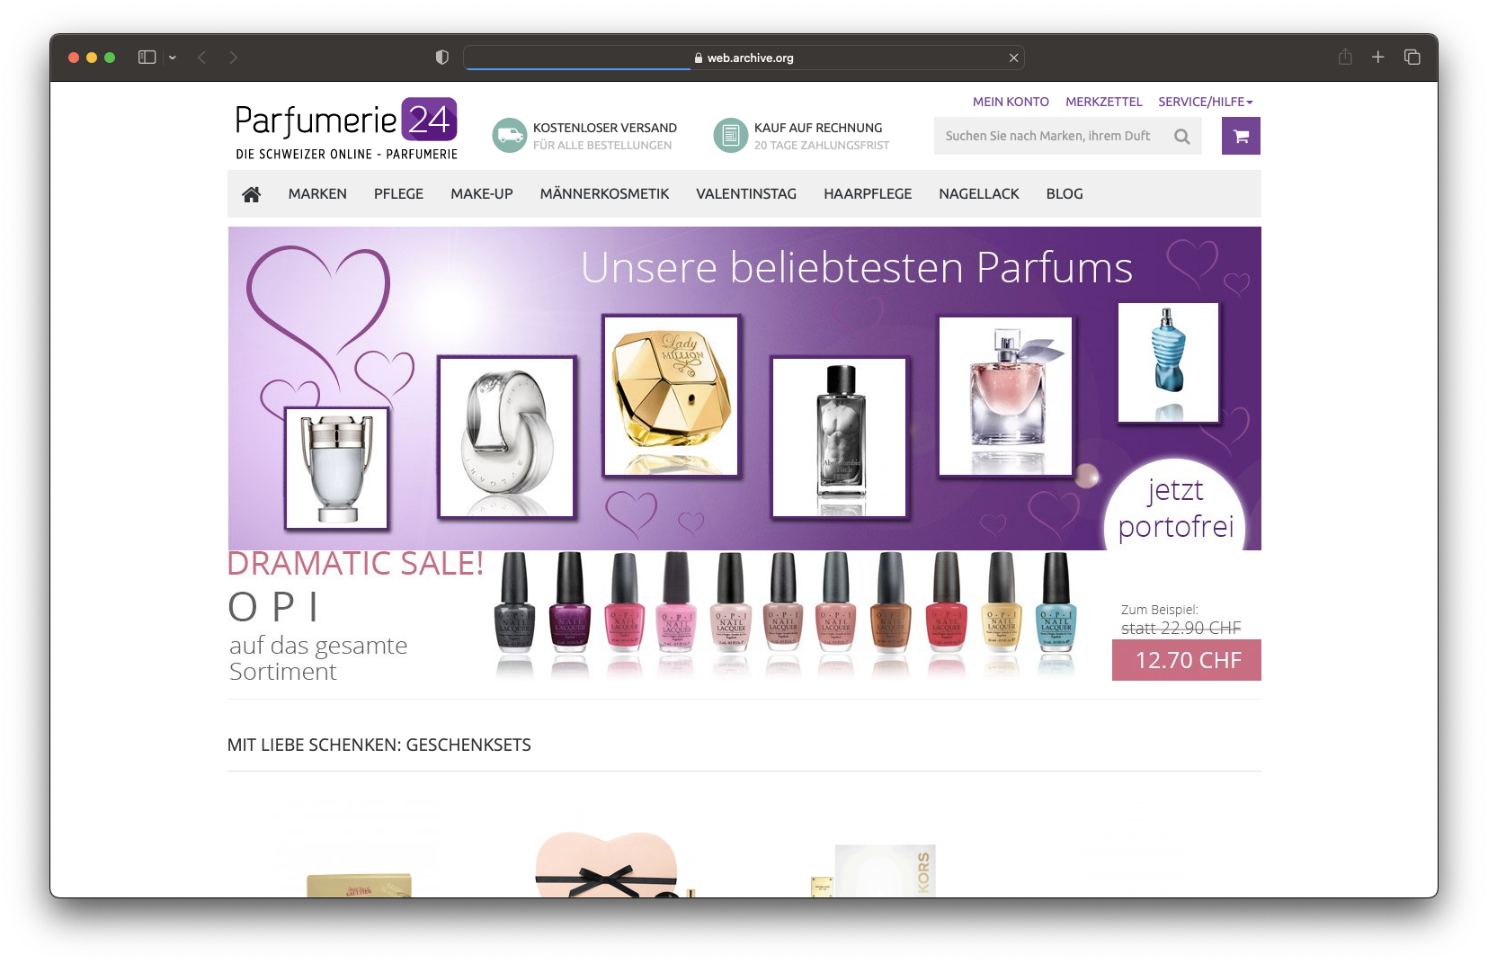Click the free shipping truck icon
Screen dimensions: 1488x964
coord(510,136)
